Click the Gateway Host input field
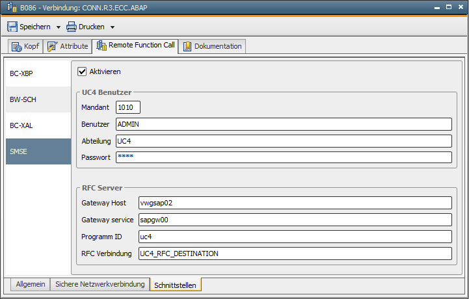Viewport: 469px width, 299px height. [295, 203]
